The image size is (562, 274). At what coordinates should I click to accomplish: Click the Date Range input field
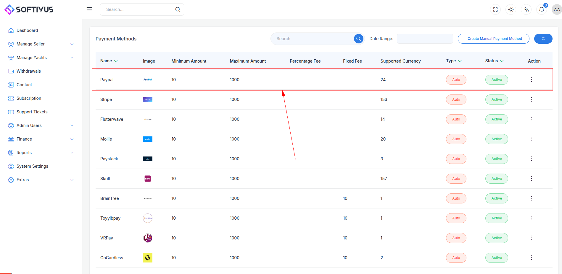pyautogui.click(x=425, y=39)
